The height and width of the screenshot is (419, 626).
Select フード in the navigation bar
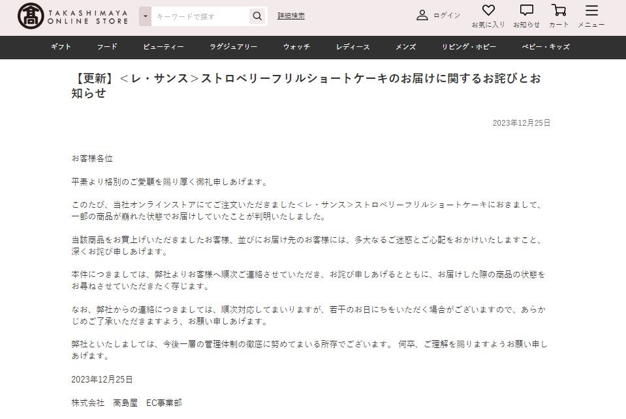pos(107,47)
